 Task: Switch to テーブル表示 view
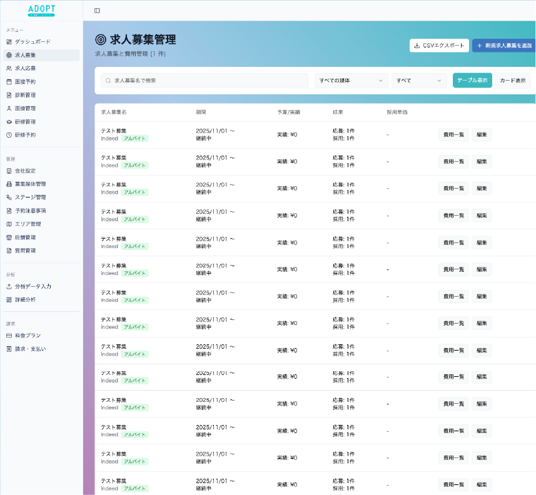pos(472,81)
